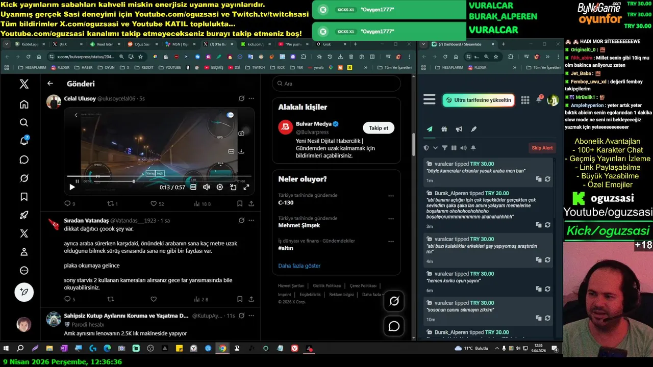Open X notifications bell in left sidebar

pyautogui.click(x=24, y=141)
